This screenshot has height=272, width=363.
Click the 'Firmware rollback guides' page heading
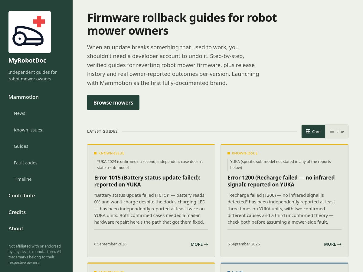click(182, 24)
